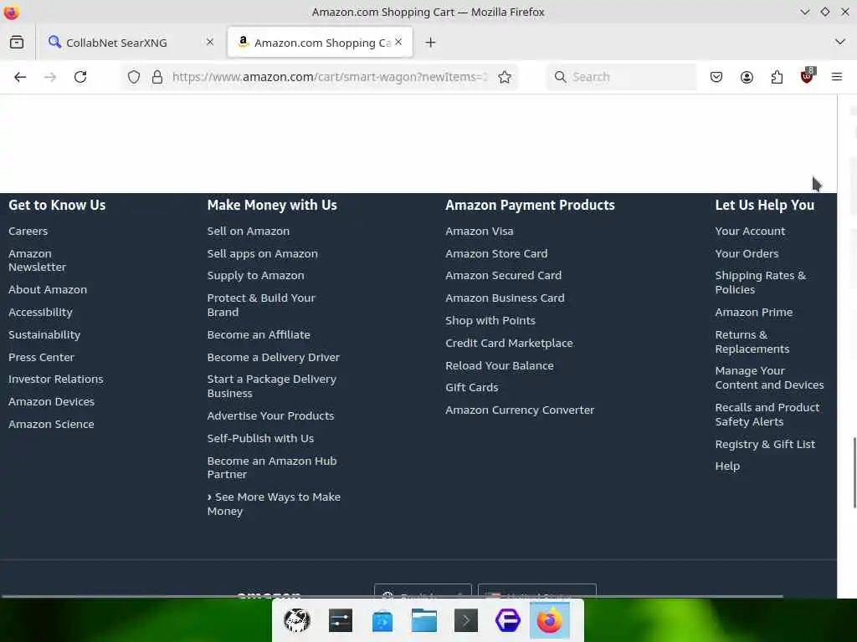Open the extensions puzzle icon
This screenshot has width=857, height=642.
coord(777,77)
